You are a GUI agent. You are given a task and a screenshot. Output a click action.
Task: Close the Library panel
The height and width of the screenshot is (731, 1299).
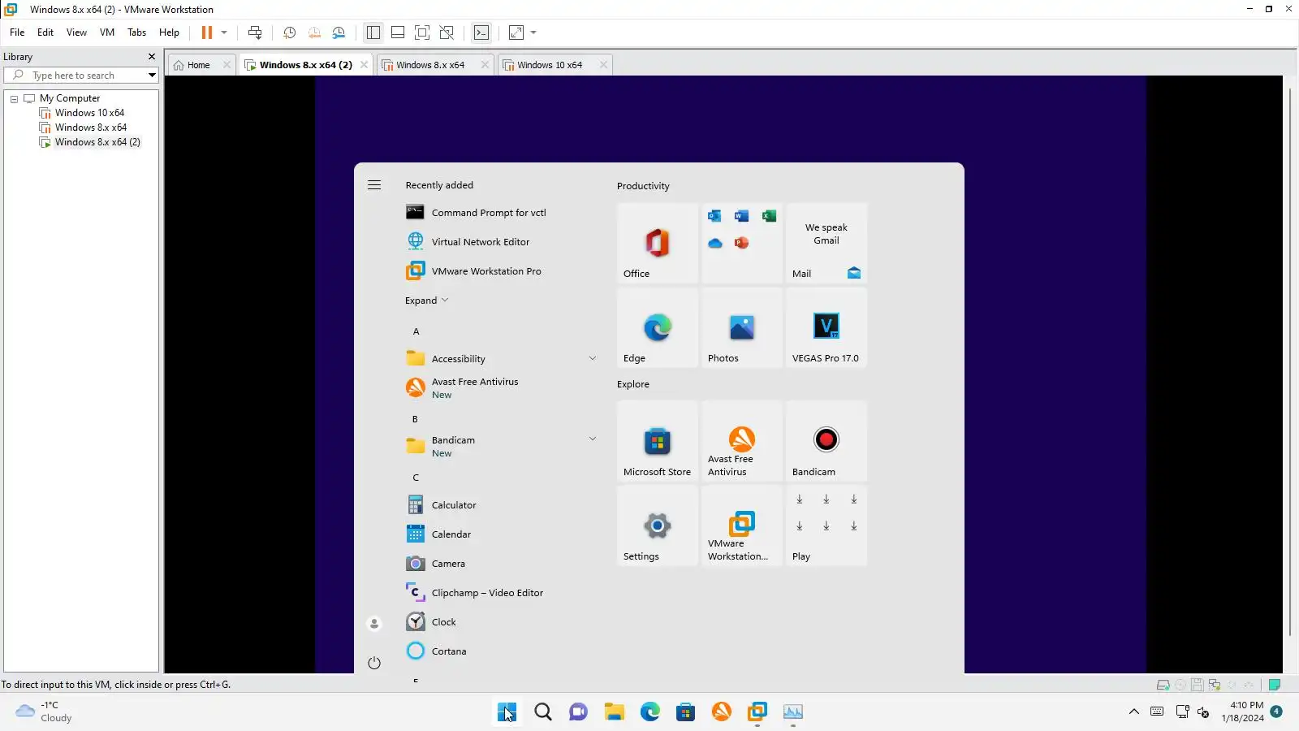coord(152,57)
